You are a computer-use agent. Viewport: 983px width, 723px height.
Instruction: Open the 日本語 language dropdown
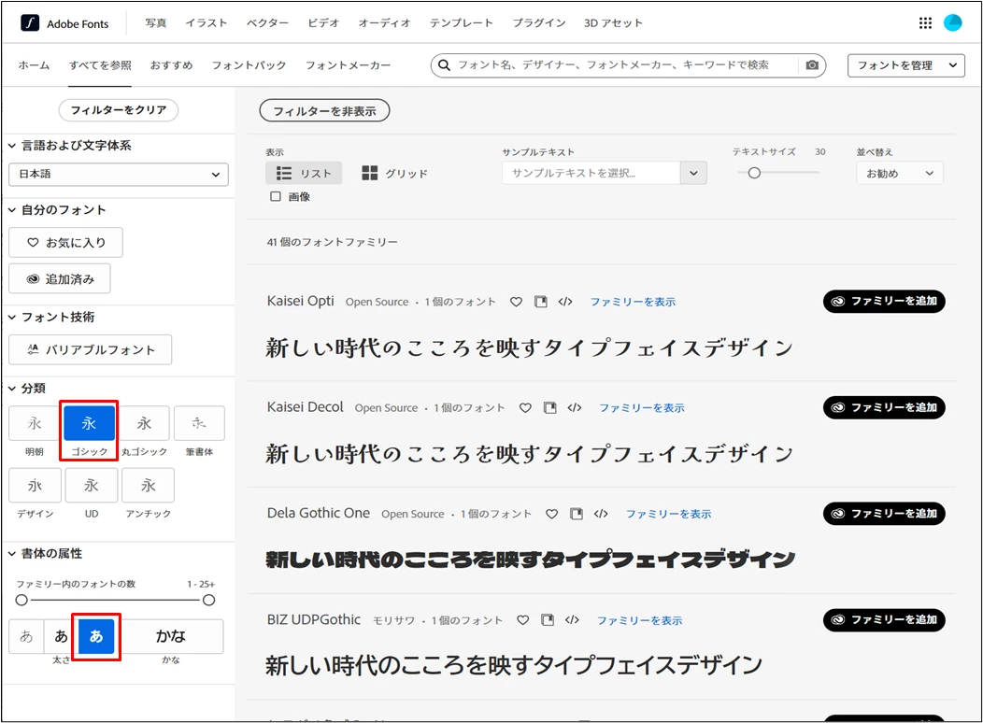pyautogui.click(x=119, y=174)
